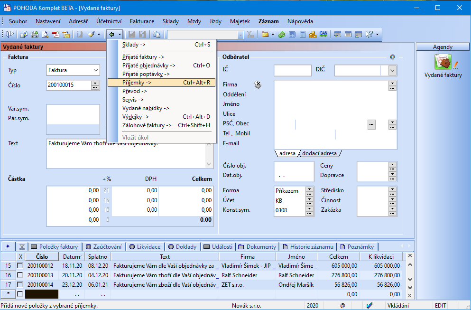Tick the checkbox in the new empty row
The image size is (471, 310).
(x=20, y=294)
